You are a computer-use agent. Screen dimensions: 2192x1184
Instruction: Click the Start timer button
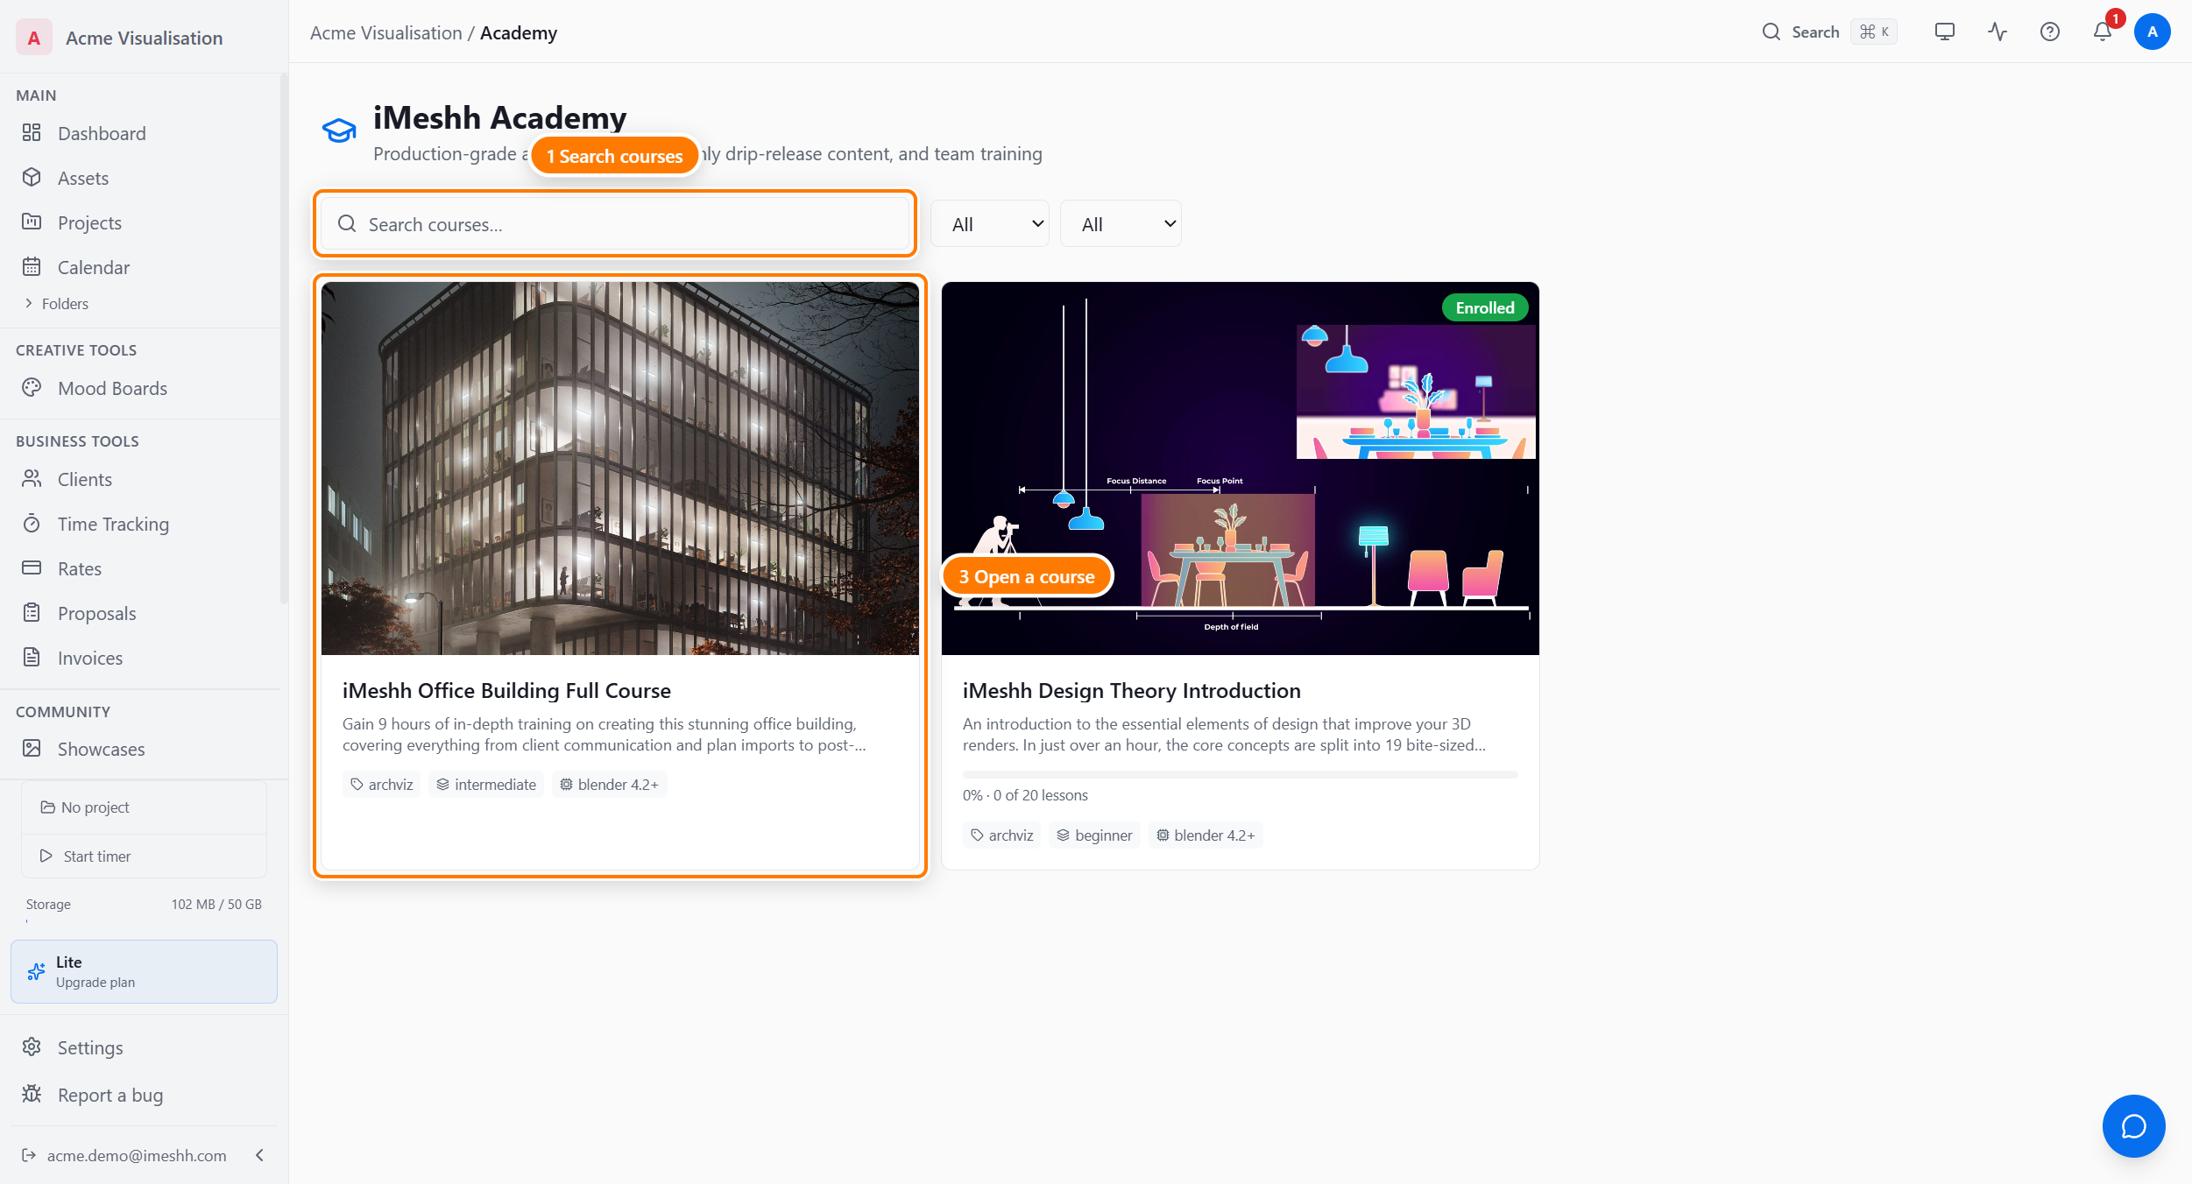145,856
